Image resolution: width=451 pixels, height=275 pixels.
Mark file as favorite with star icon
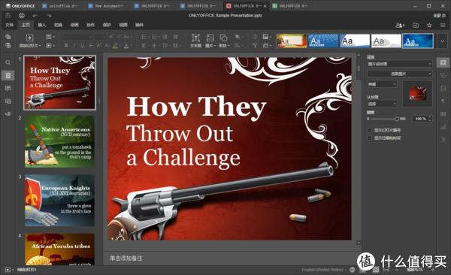point(429,26)
